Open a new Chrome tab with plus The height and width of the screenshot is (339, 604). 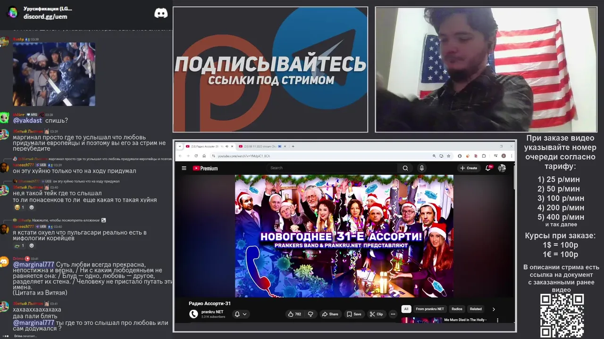coord(293,146)
